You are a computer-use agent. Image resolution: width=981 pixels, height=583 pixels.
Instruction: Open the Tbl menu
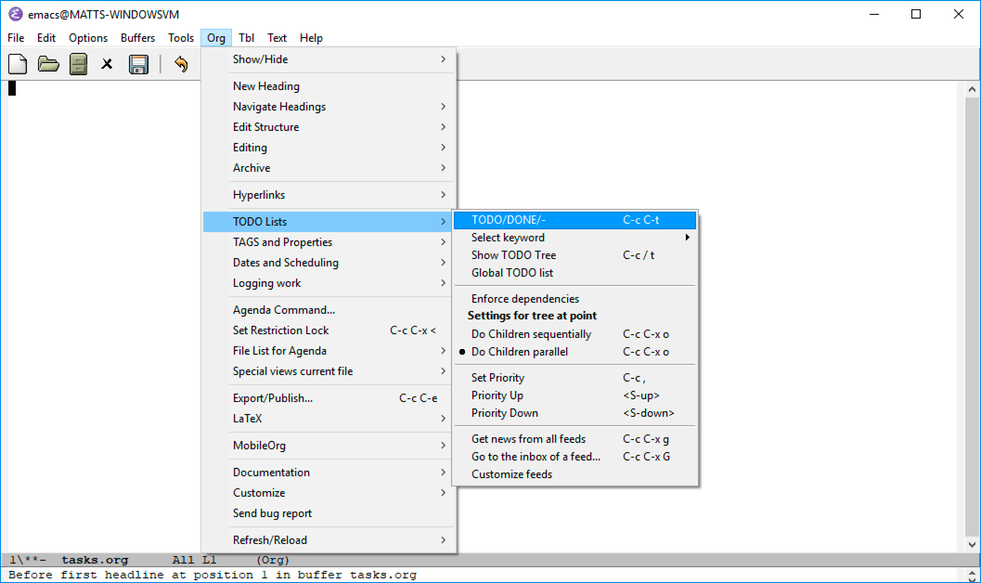246,37
